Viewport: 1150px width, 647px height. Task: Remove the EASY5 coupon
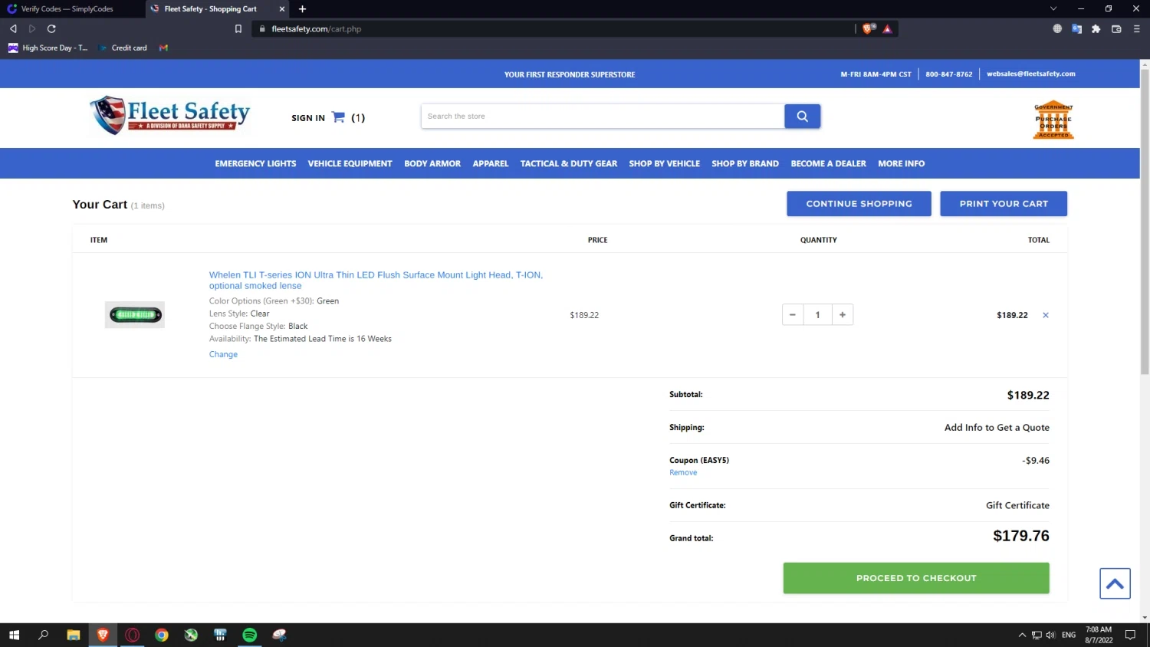tap(683, 472)
